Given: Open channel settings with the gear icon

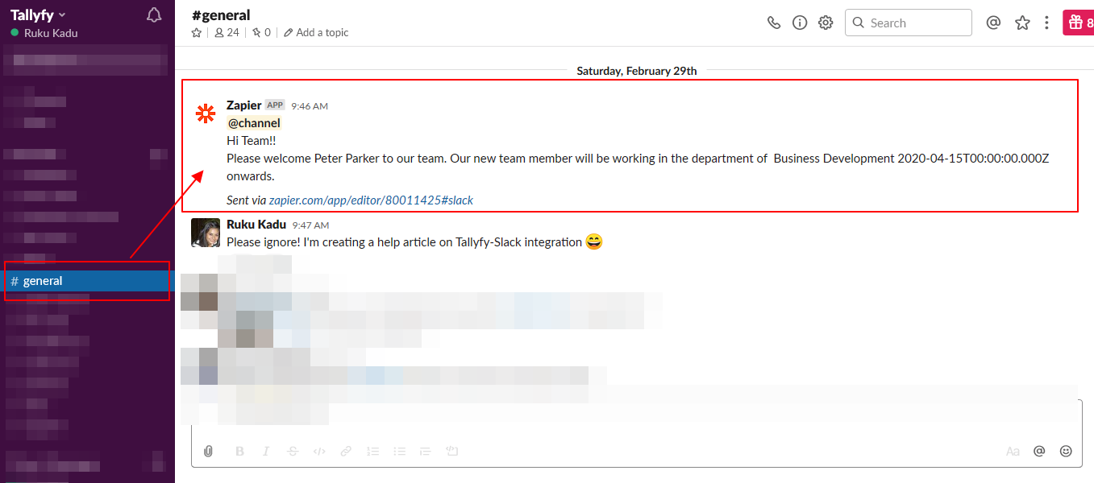Looking at the screenshot, I should 825,23.
